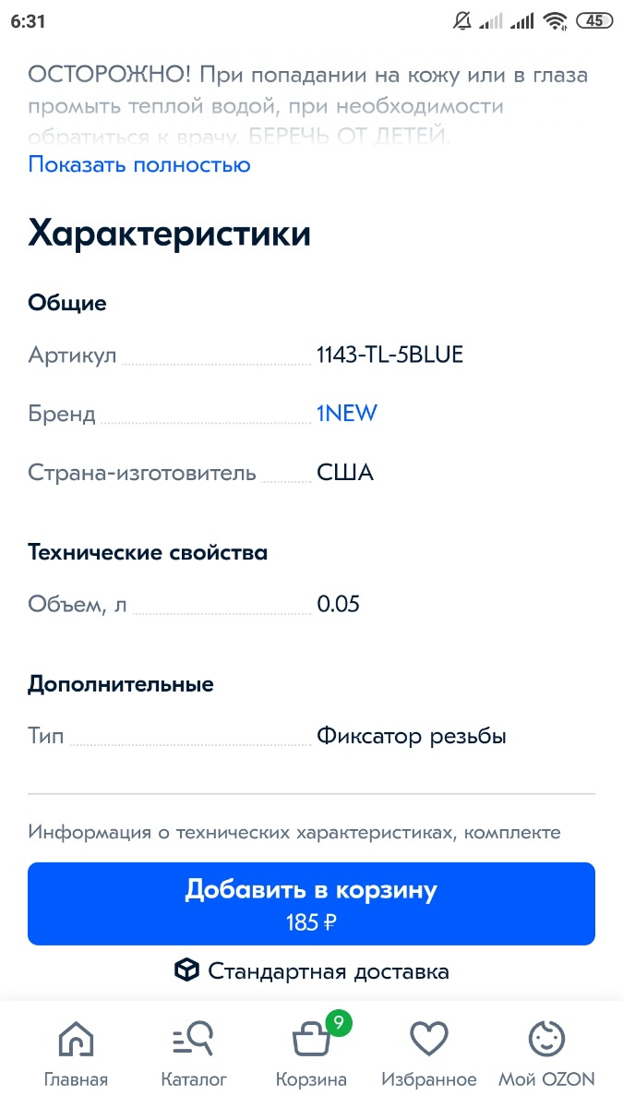
Task: Tap the muted notifications bell icon
Action: click(x=462, y=20)
